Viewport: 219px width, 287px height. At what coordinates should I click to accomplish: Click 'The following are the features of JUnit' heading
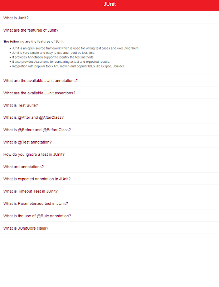34,42
